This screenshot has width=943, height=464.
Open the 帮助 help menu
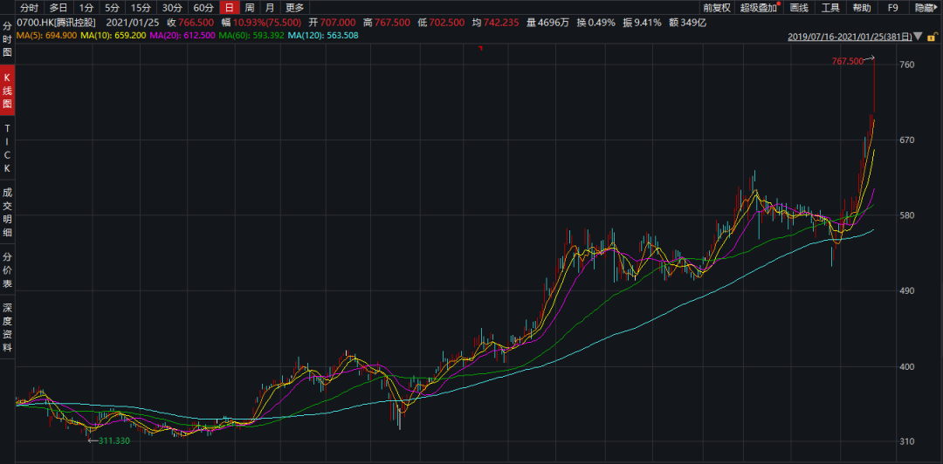(861, 8)
